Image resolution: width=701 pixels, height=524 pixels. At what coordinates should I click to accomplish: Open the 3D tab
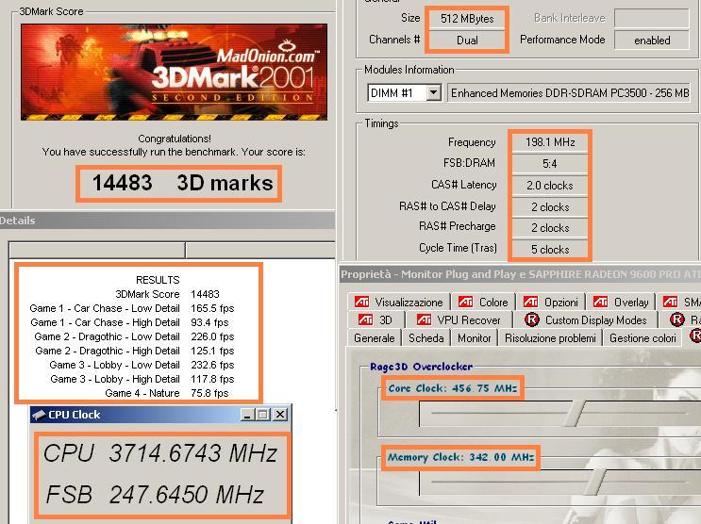pos(376,320)
